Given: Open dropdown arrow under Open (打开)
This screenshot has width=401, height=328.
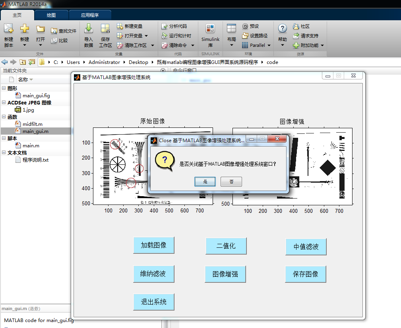Looking at the screenshot, I should [41, 45].
